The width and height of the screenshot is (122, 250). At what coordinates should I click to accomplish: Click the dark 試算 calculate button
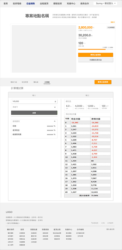pyautogui.click(x=34, y=113)
